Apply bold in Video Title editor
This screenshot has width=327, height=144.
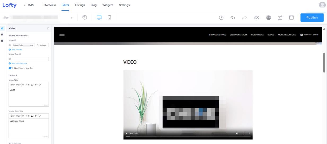tap(23, 85)
